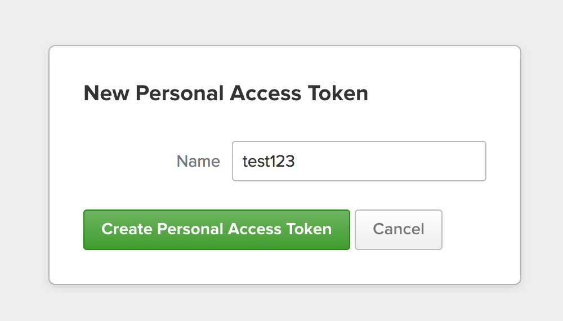This screenshot has height=321, width=563.
Task: Select the gray Cancel button
Action: point(398,229)
